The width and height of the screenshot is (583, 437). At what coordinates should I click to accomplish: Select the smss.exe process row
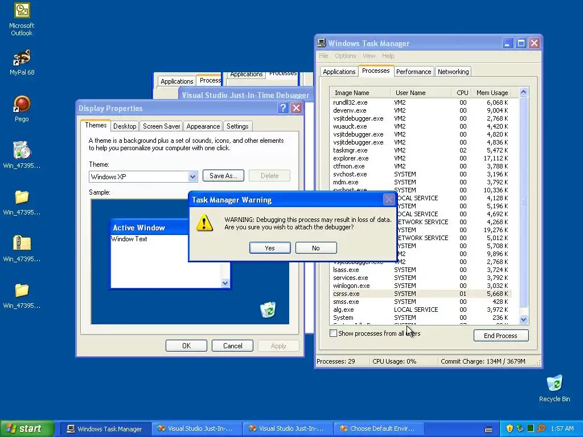coord(421,302)
